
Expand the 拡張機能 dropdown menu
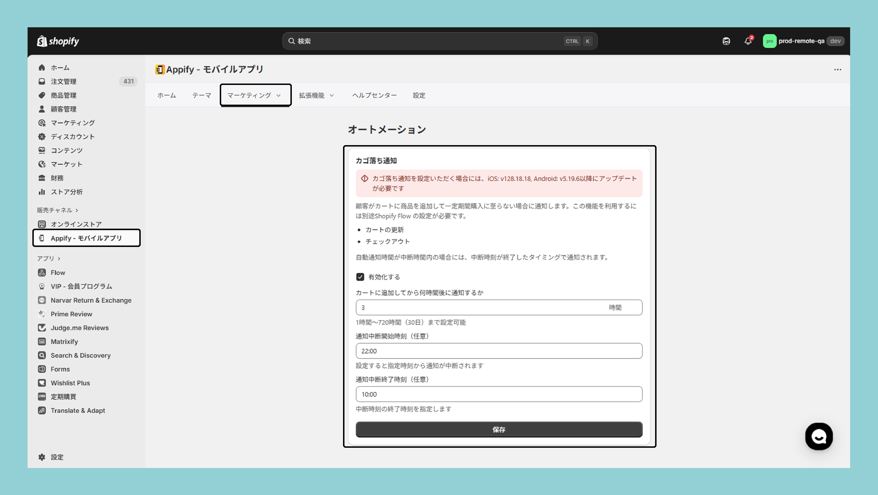click(316, 95)
